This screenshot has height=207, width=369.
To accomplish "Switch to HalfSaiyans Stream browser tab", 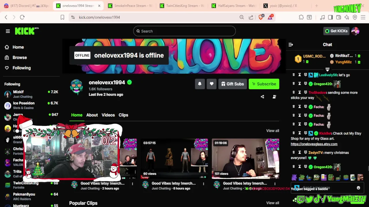I will pos(234,6).
